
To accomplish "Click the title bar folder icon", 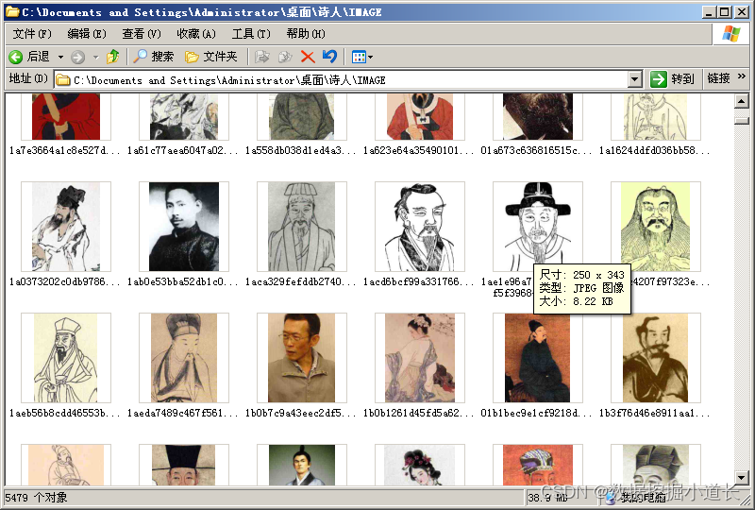I will pyautogui.click(x=12, y=11).
